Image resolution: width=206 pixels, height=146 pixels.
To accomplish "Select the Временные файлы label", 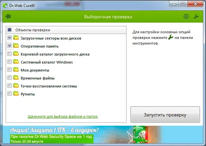I will click(38, 78).
